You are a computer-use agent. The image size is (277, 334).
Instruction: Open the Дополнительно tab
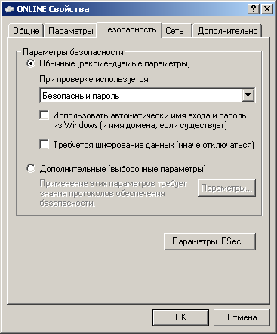click(x=227, y=31)
